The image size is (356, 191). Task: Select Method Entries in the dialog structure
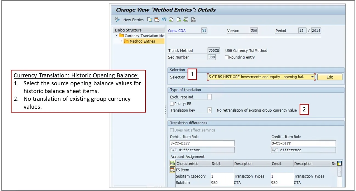tap(142, 41)
